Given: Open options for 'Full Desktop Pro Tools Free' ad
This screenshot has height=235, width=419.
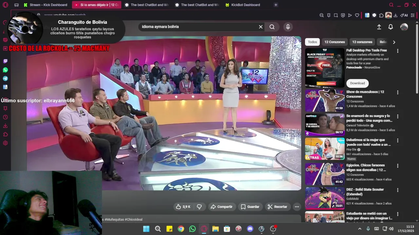Looking at the screenshot, I should coord(398,51).
